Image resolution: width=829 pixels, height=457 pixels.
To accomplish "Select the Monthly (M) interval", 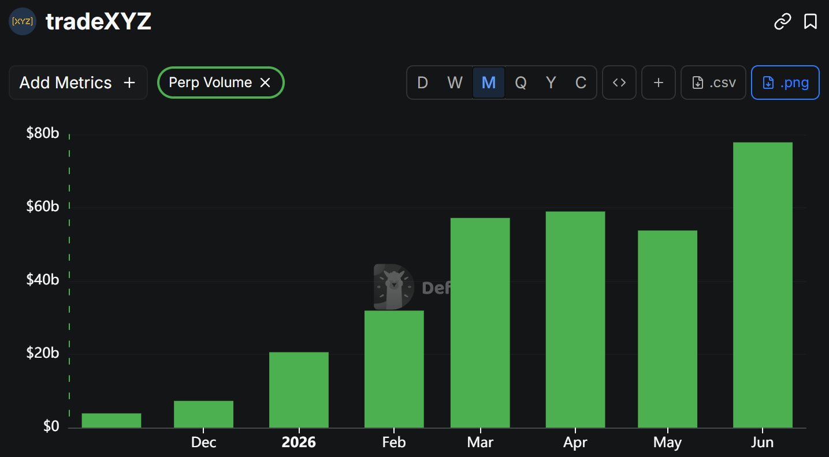I will tap(489, 83).
